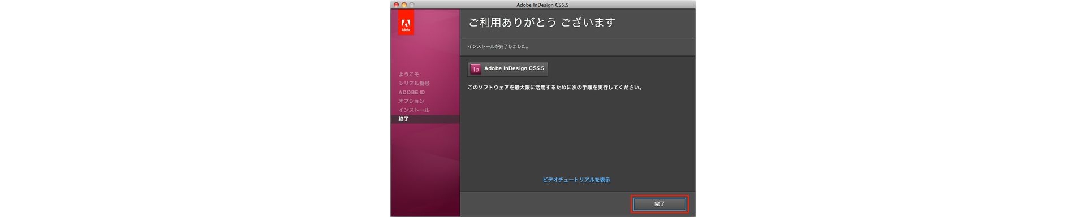Viewport: 1086px width, 217px height.
Task: Click the インストールが完了しました message
Action: [498, 46]
